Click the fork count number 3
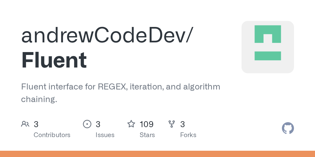 coord(182,124)
